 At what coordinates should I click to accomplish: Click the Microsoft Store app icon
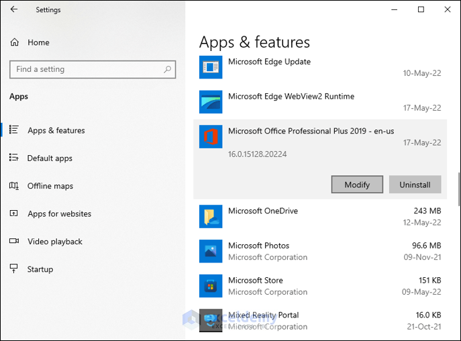coord(211,286)
